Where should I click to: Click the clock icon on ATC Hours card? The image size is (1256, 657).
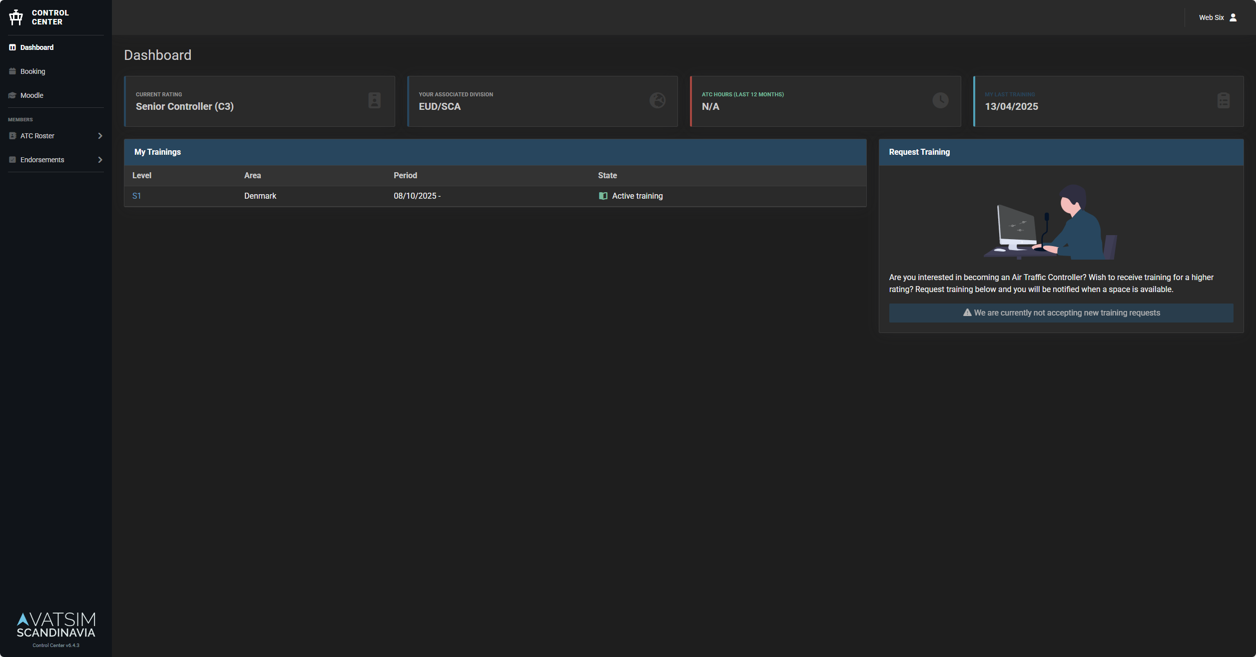(940, 100)
